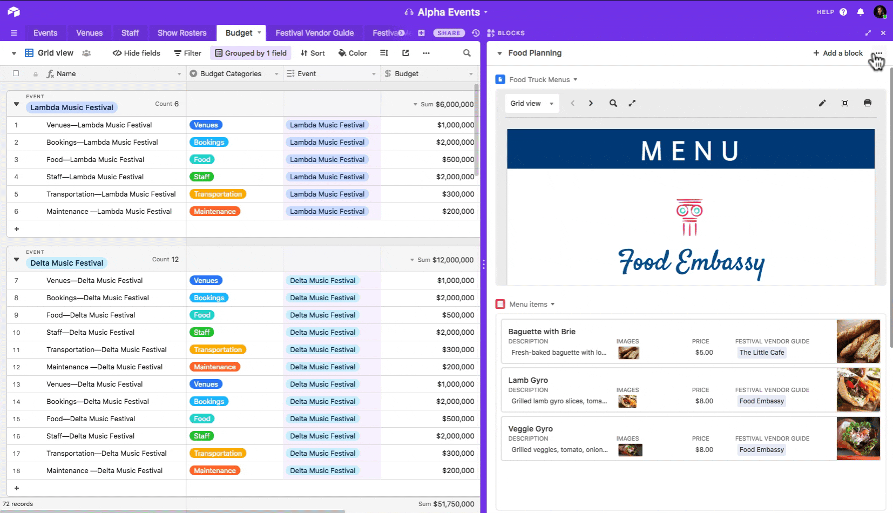Select the blue Venues tag in row 1
This screenshot has width=893, height=513.
(x=206, y=125)
